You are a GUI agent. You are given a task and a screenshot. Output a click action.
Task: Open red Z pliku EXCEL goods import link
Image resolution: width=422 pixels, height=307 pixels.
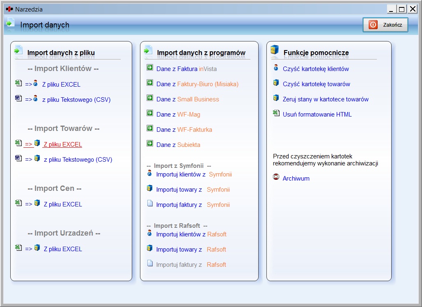point(63,144)
